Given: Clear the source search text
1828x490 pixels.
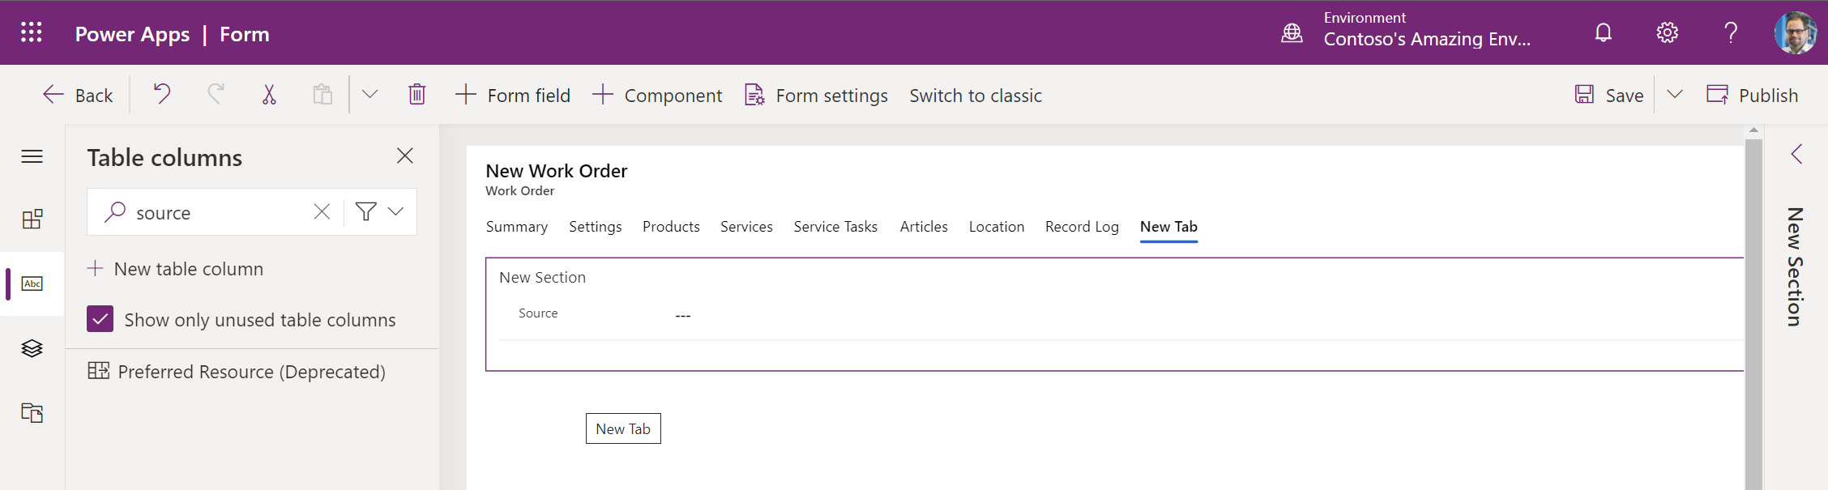Looking at the screenshot, I should click(x=322, y=212).
